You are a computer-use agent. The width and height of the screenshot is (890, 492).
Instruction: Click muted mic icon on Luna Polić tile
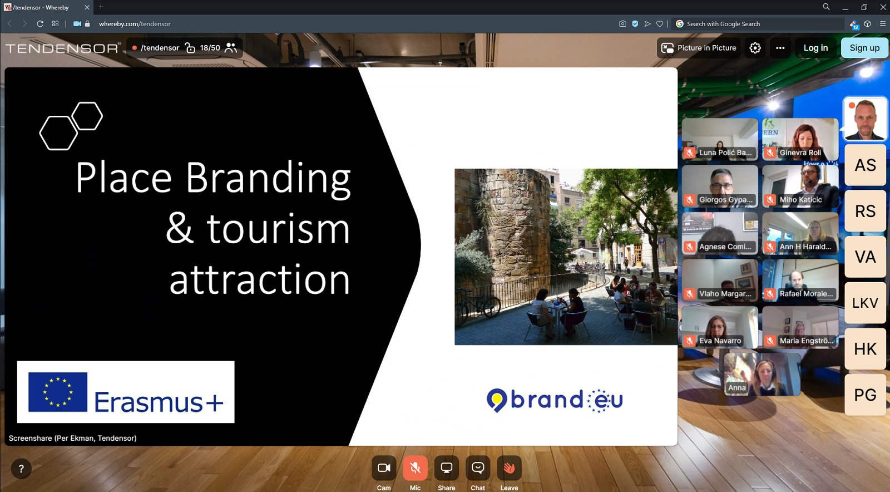pos(690,152)
